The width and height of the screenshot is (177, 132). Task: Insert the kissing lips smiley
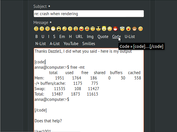[x=128, y=29]
